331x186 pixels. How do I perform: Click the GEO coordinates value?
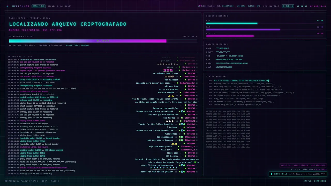pyautogui.click(x=229, y=56)
